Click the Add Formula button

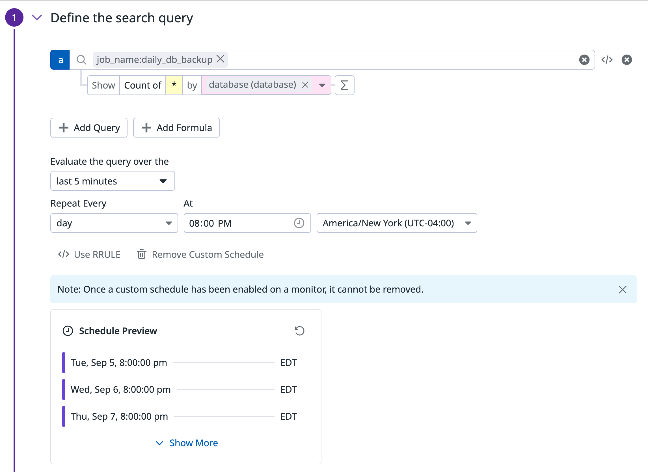point(176,128)
